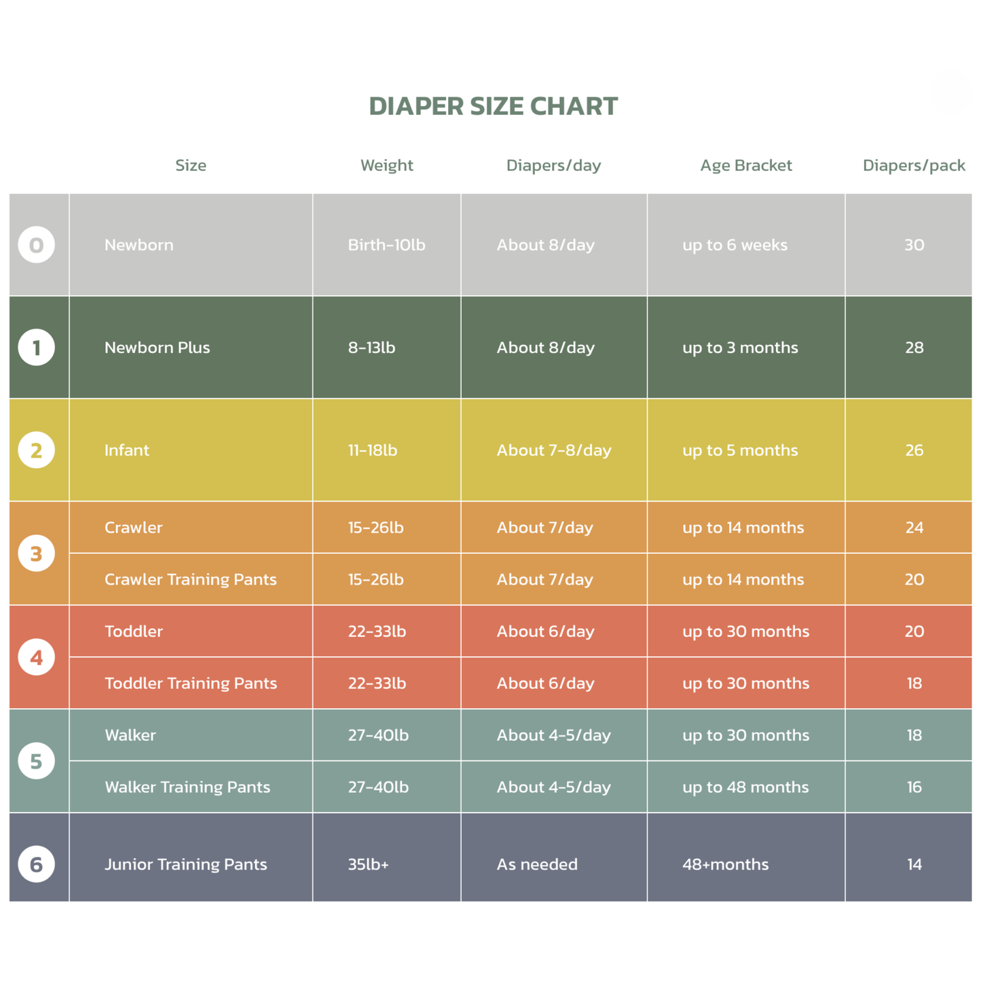The image size is (981, 981).
Task: Click the red size 4 circle badge
Action: (37, 657)
